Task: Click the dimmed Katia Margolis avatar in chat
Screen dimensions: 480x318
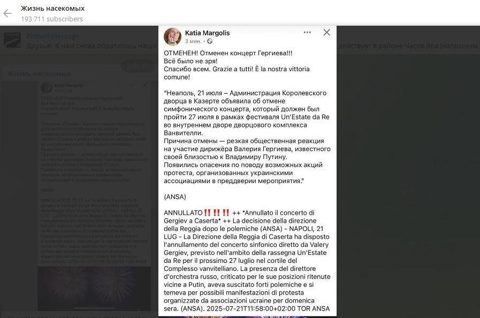Action: [x=47, y=88]
